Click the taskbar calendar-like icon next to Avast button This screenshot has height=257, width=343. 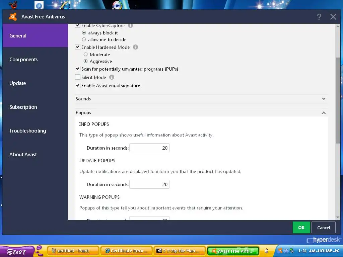pos(266,251)
